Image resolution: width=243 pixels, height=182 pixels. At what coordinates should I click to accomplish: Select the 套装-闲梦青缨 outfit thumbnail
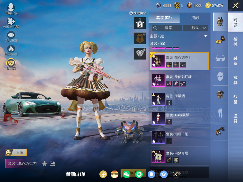click(x=158, y=157)
